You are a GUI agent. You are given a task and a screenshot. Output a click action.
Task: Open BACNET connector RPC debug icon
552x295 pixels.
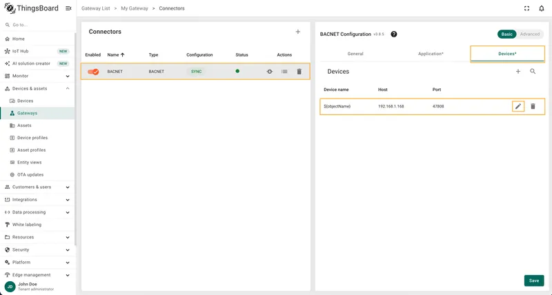270,72
